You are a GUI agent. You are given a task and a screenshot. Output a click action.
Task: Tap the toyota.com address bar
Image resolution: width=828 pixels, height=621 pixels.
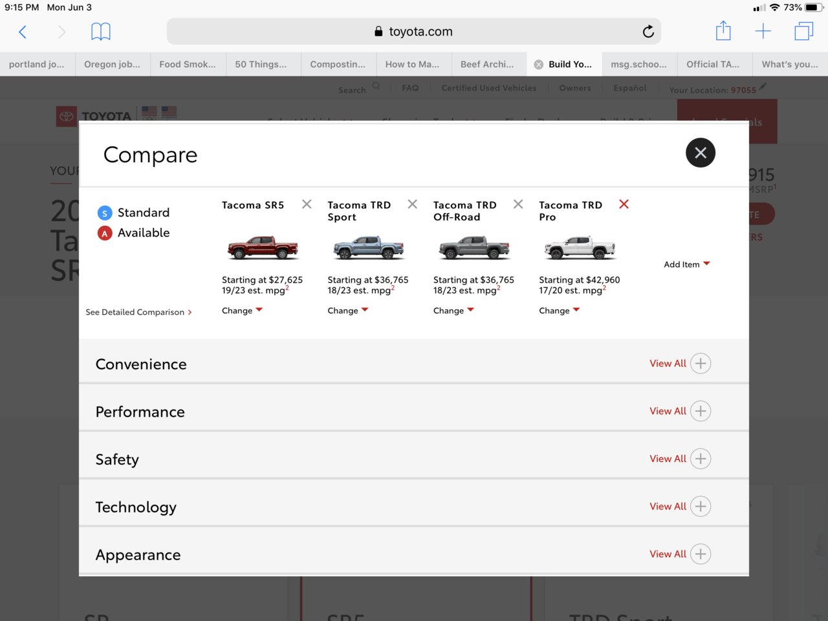click(x=414, y=32)
